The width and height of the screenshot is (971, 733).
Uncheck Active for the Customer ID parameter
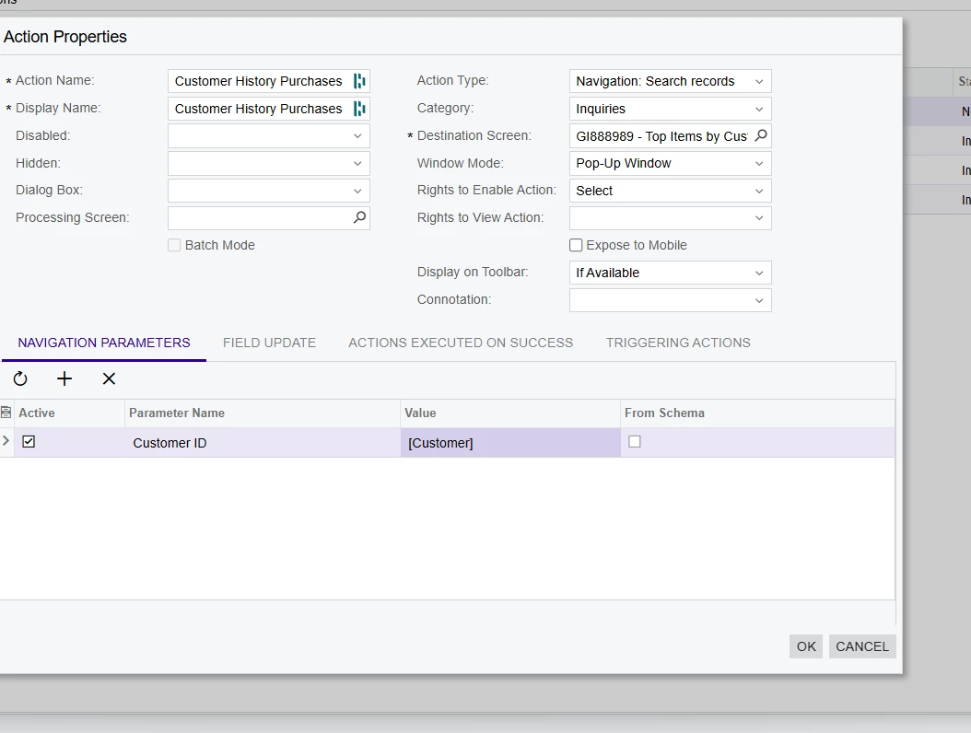click(x=29, y=441)
